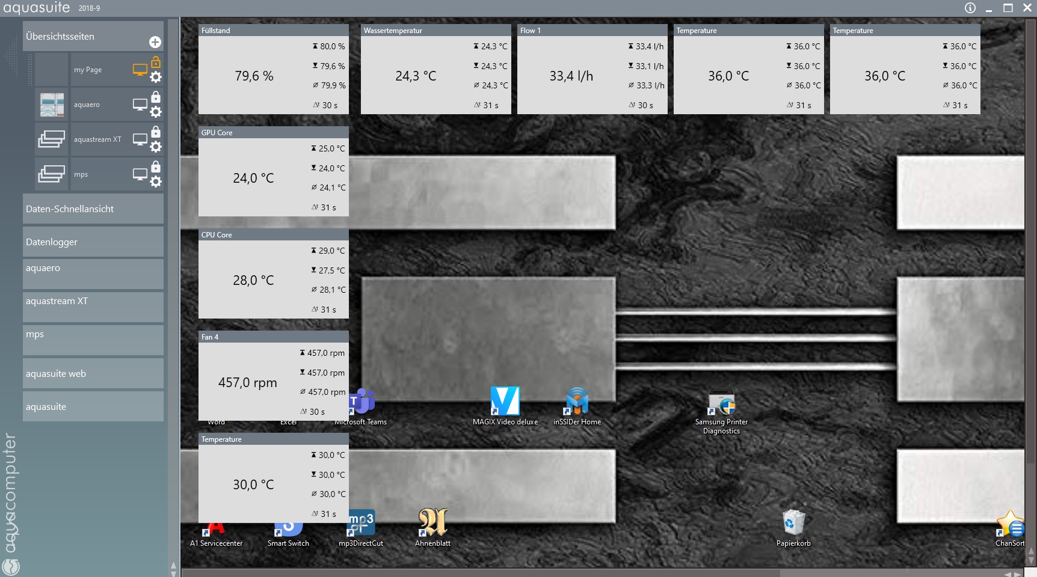Click the 33,4 l/h main flow reading
The width and height of the screenshot is (1037, 577).
571,76
